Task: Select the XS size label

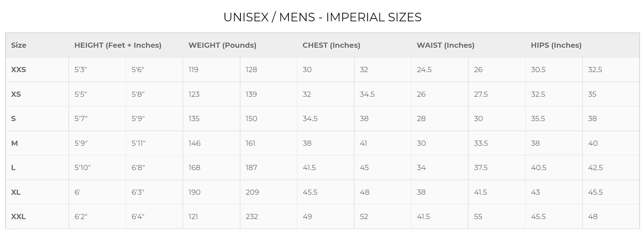Action: (x=16, y=94)
